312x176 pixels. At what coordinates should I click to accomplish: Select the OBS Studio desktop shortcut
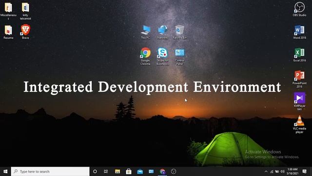(299, 9)
